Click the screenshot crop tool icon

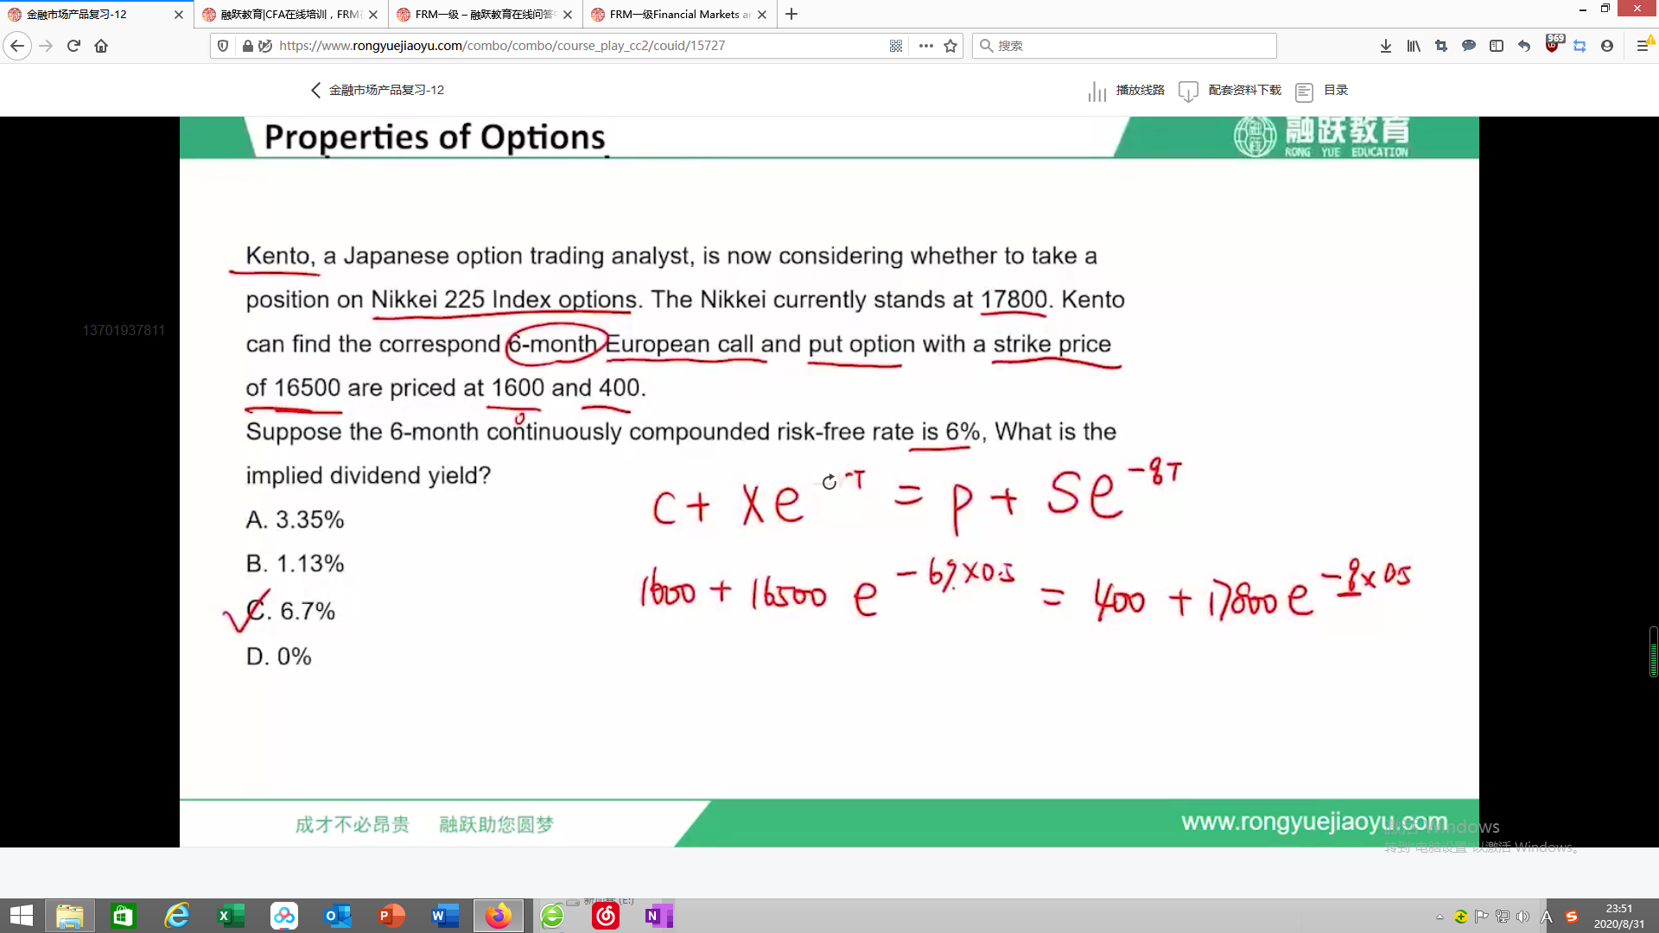(1441, 46)
